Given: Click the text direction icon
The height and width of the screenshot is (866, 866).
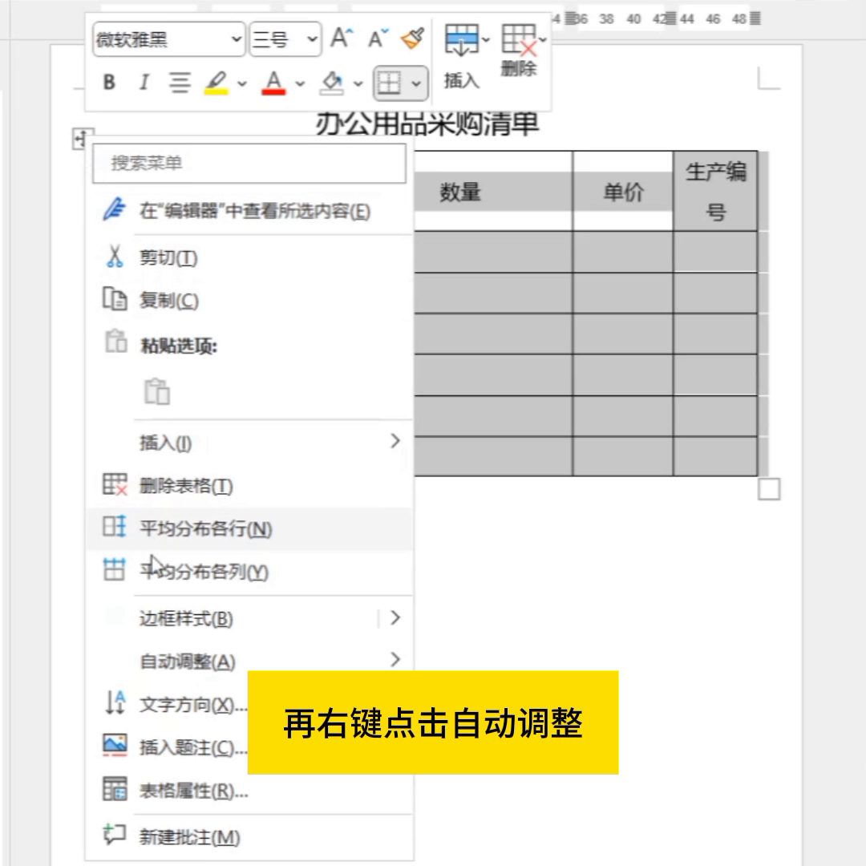Looking at the screenshot, I should (115, 702).
